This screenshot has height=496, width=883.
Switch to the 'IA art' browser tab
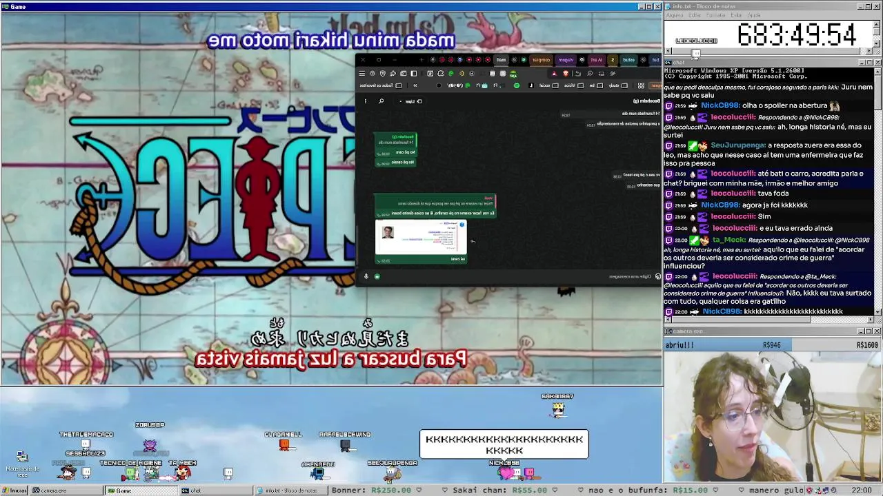tap(597, 60)
